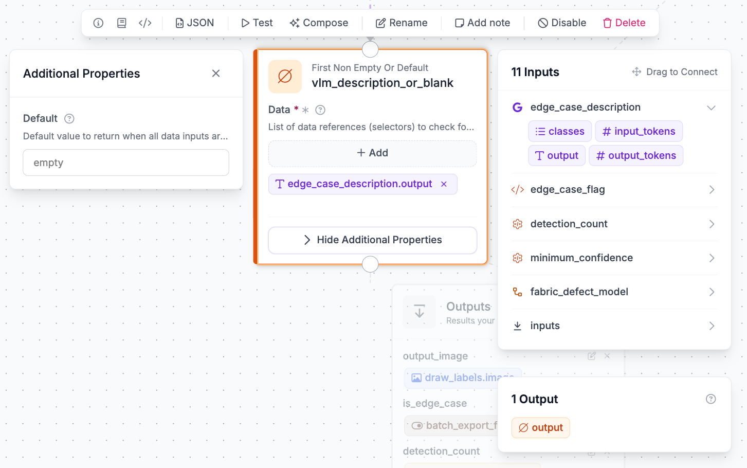The image size is (747, 468).
Task: Disable the selected block
Action: tap(562, 23)
